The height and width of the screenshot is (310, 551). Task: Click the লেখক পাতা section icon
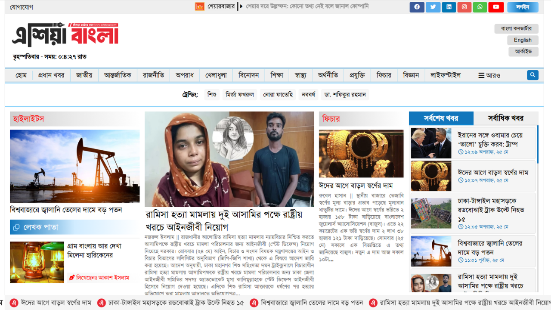pos(16,227)
